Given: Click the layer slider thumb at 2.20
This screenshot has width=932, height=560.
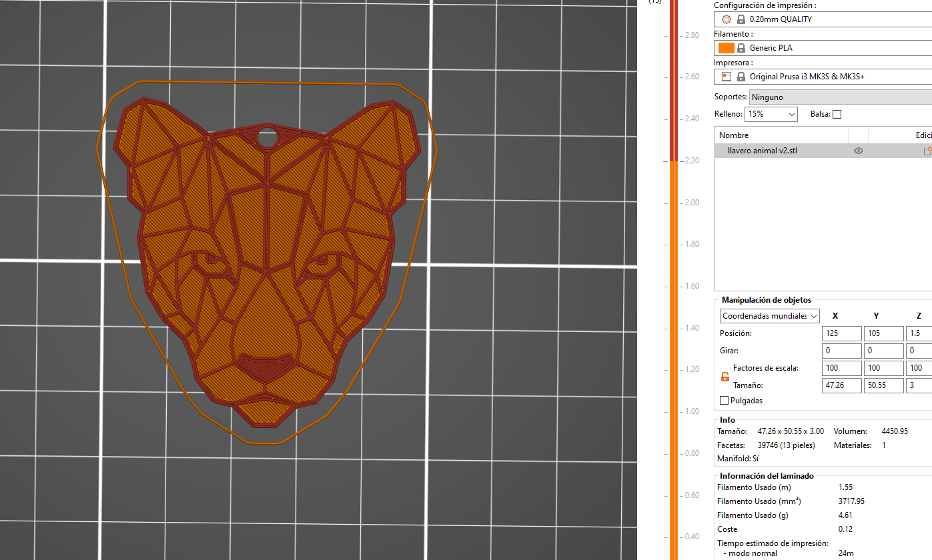Looking at the screenshot, I should (x=673, y=161).
